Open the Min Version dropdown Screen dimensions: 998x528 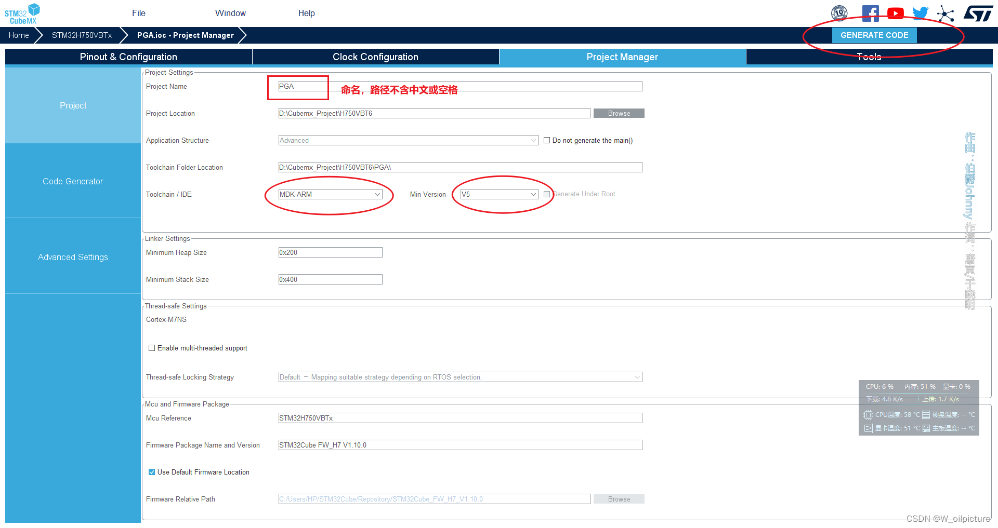point(499,194)
